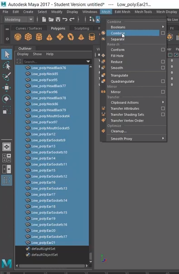Create a polygon pyramid from shelf
179x274 pixels.
81,37
